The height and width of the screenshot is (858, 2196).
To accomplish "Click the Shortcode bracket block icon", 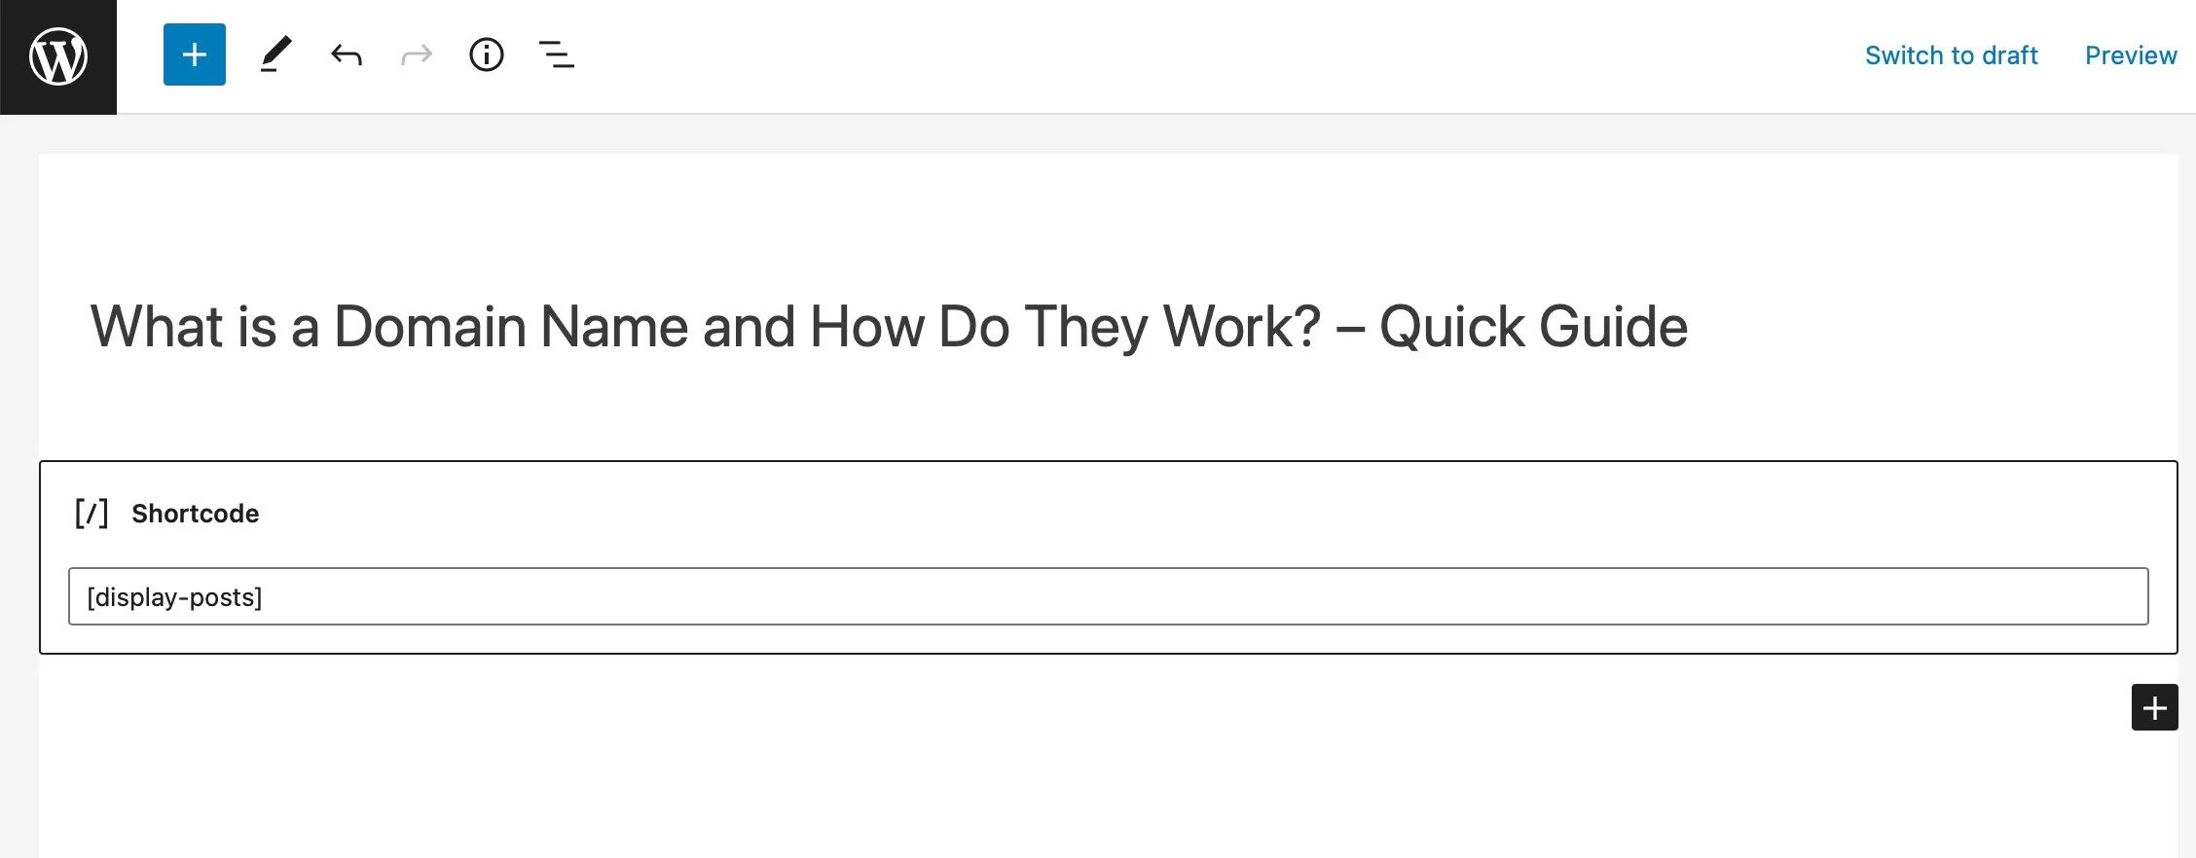I will pos(91,514).
